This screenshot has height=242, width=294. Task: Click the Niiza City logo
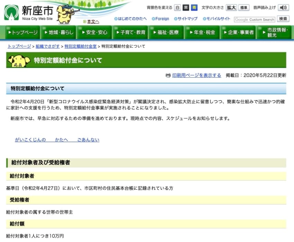[x=28, y=12]
